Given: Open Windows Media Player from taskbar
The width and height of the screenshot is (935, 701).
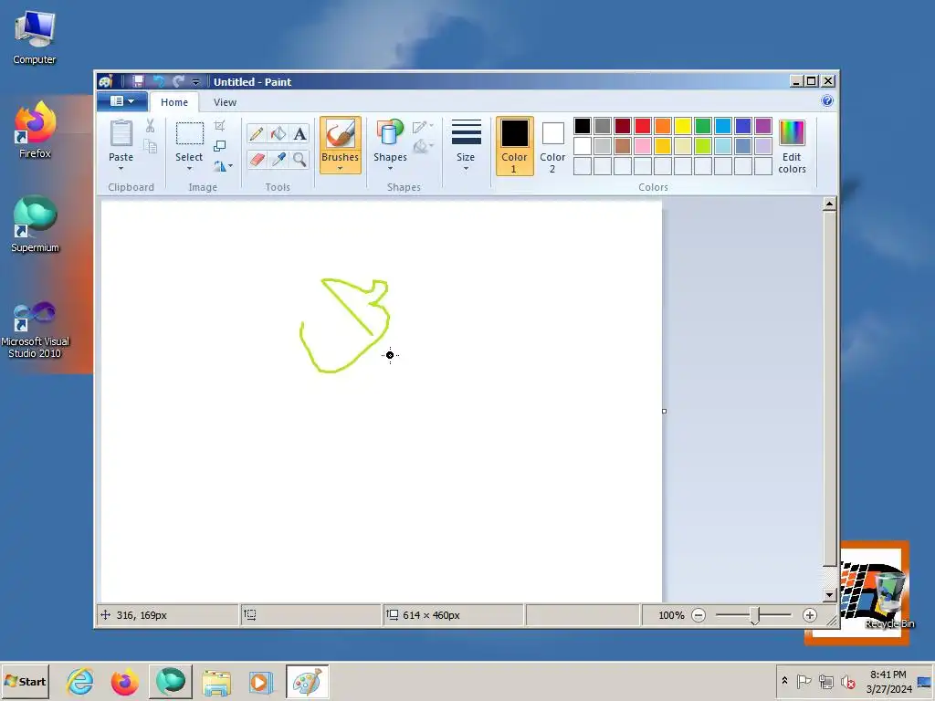Looking at the screenshot, I should (x=260, y=681).
